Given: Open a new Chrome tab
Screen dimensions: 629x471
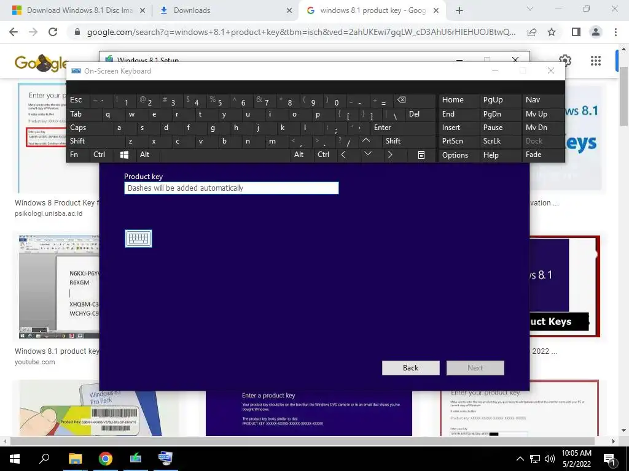Looking at the screenshot, I should tap(459, 11).
